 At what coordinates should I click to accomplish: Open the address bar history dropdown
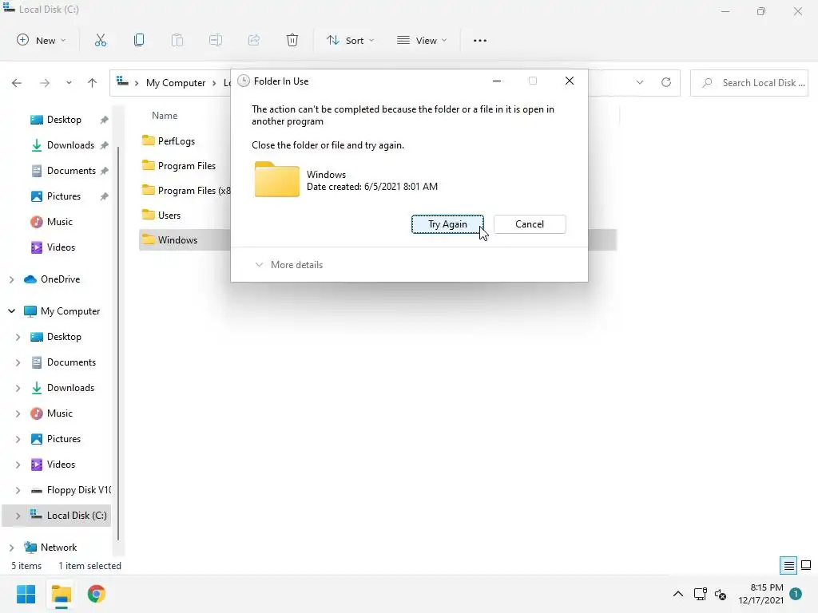[640, 82]
